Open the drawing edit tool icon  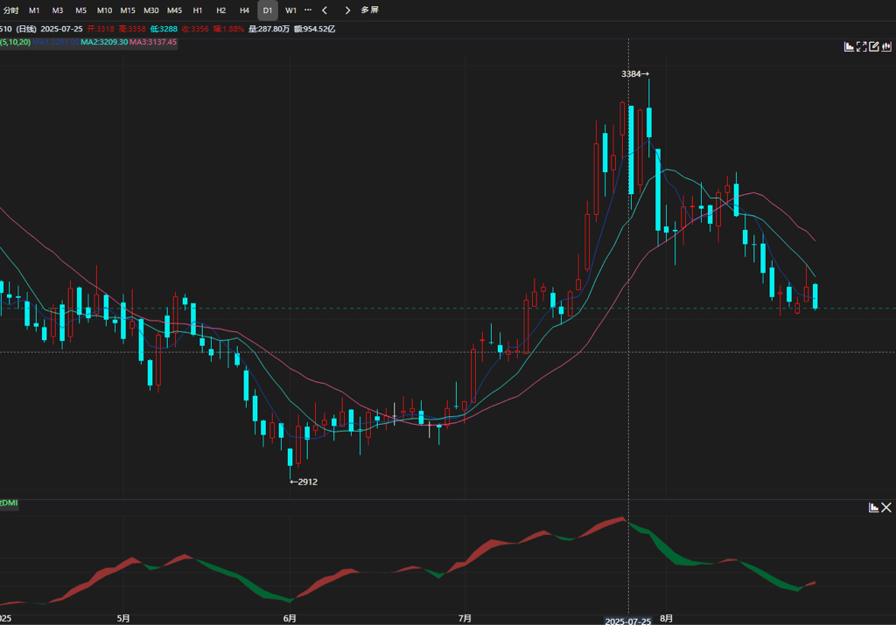pos(873,46)
